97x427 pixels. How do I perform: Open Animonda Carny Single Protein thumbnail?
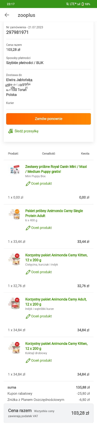coord(15,214)
